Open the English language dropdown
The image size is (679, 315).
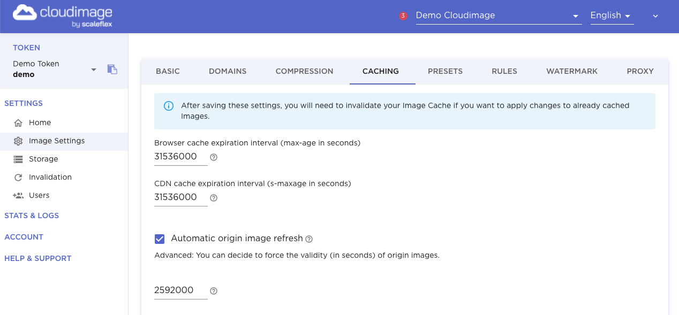[612, 16]
